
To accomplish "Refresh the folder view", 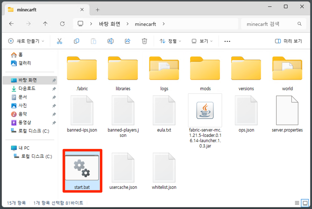I will [x=62, y=24].
